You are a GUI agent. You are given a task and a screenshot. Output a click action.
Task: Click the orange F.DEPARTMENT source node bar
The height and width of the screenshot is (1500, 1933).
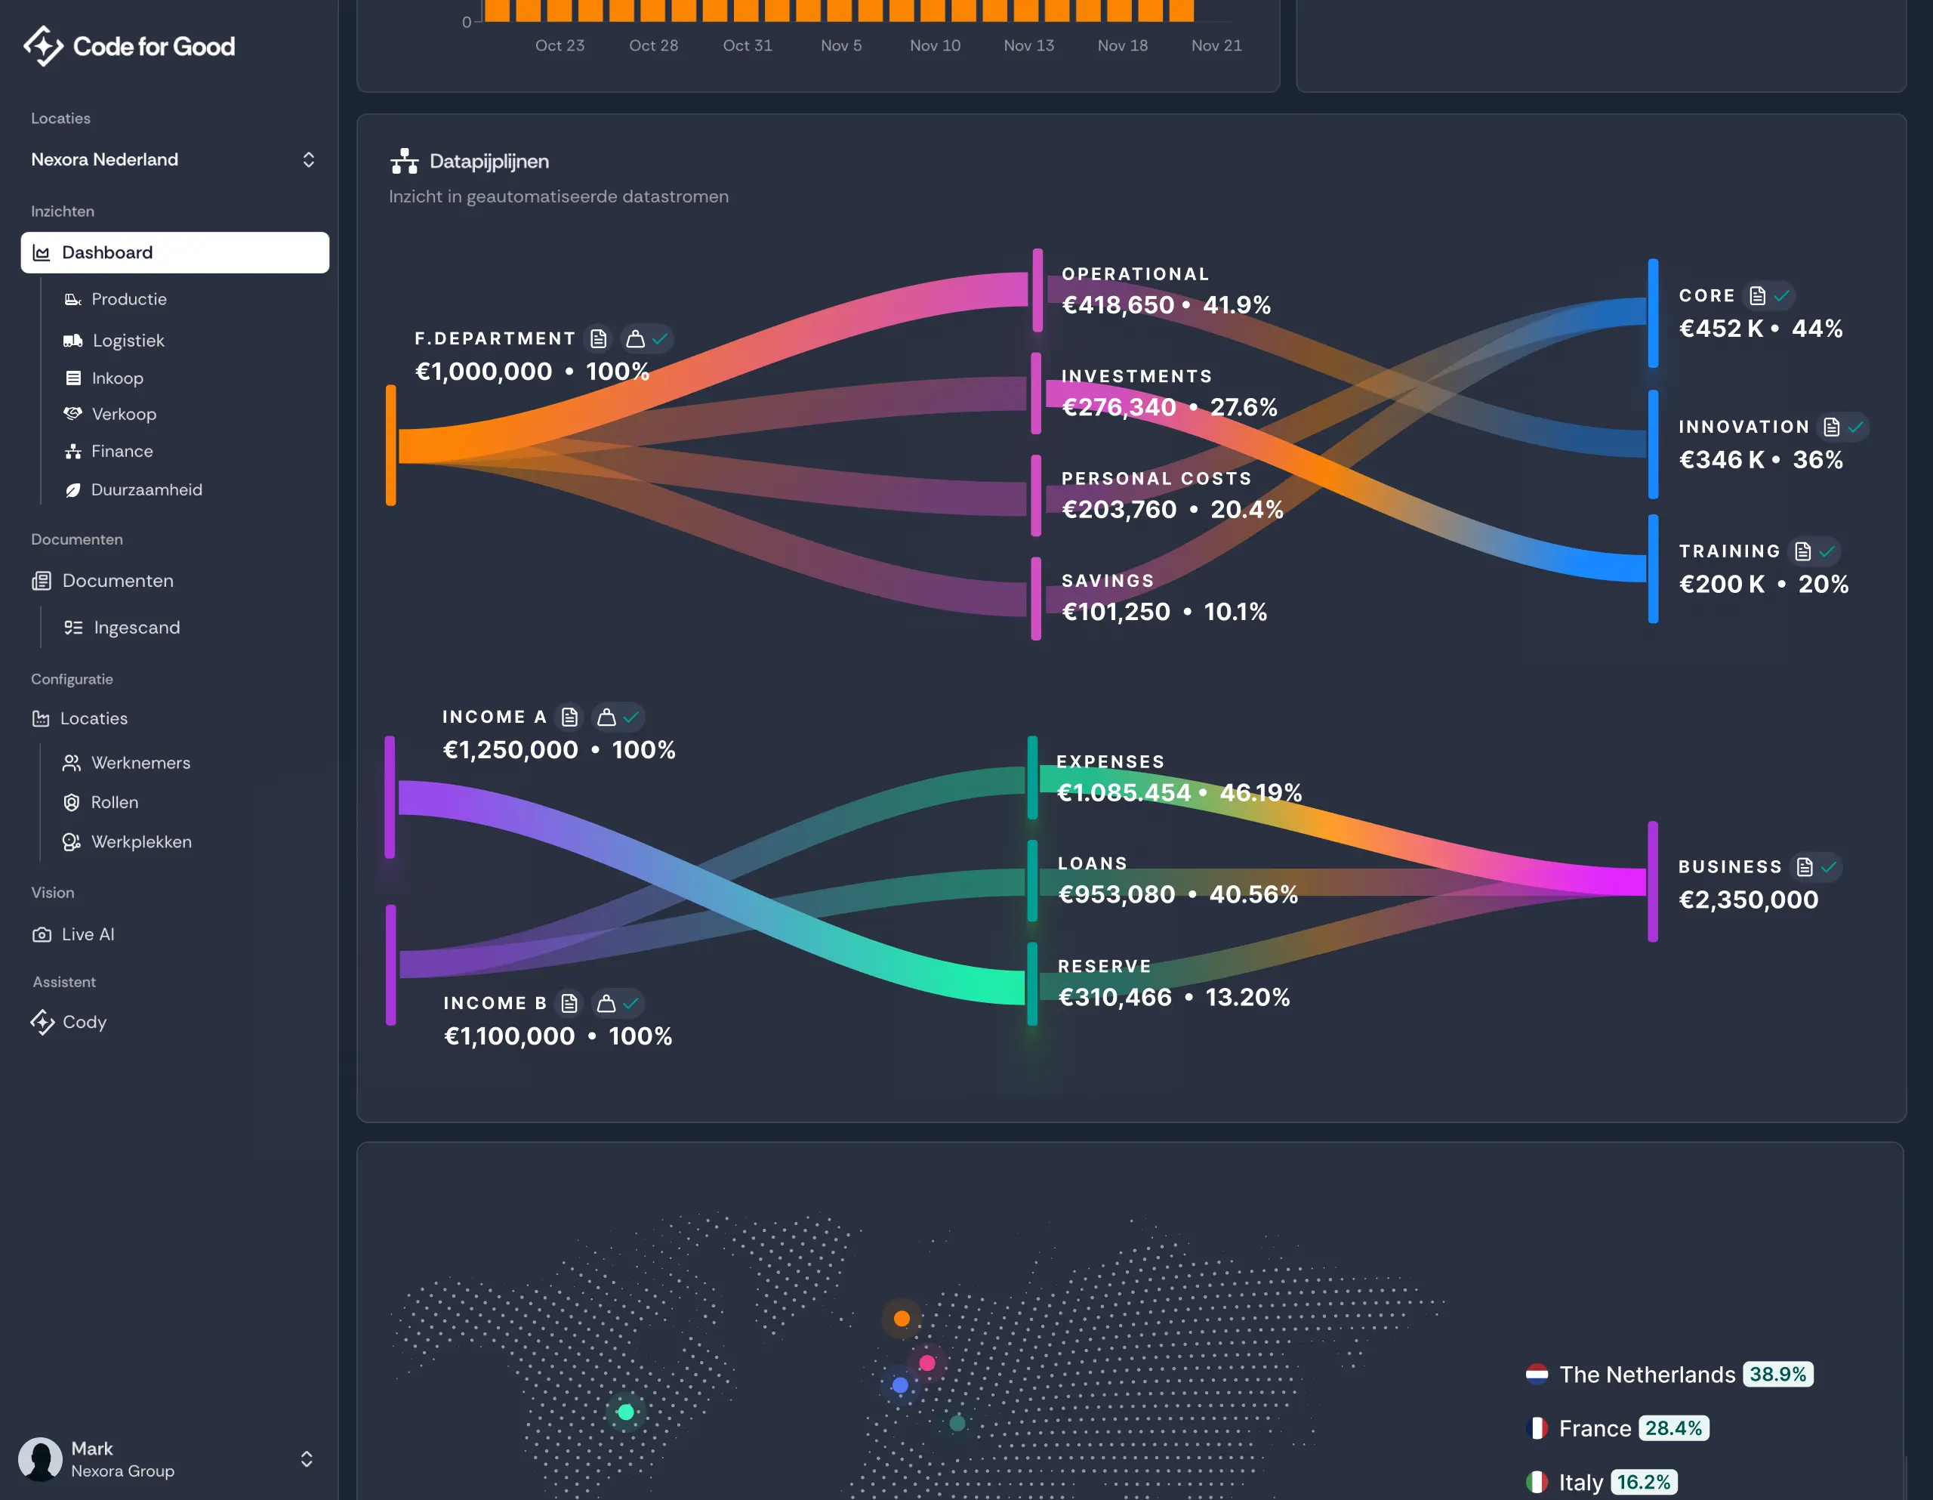coord(390,446)
